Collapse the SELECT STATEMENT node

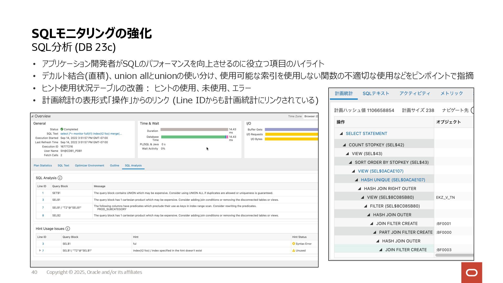[x=341, y=134]
